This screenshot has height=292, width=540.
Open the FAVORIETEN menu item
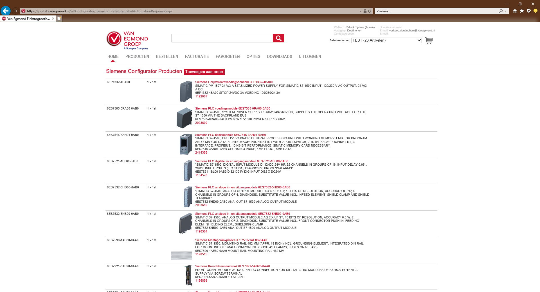point(228,56)
